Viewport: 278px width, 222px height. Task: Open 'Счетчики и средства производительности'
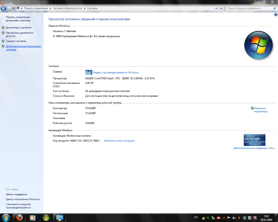tap(19, 206)
